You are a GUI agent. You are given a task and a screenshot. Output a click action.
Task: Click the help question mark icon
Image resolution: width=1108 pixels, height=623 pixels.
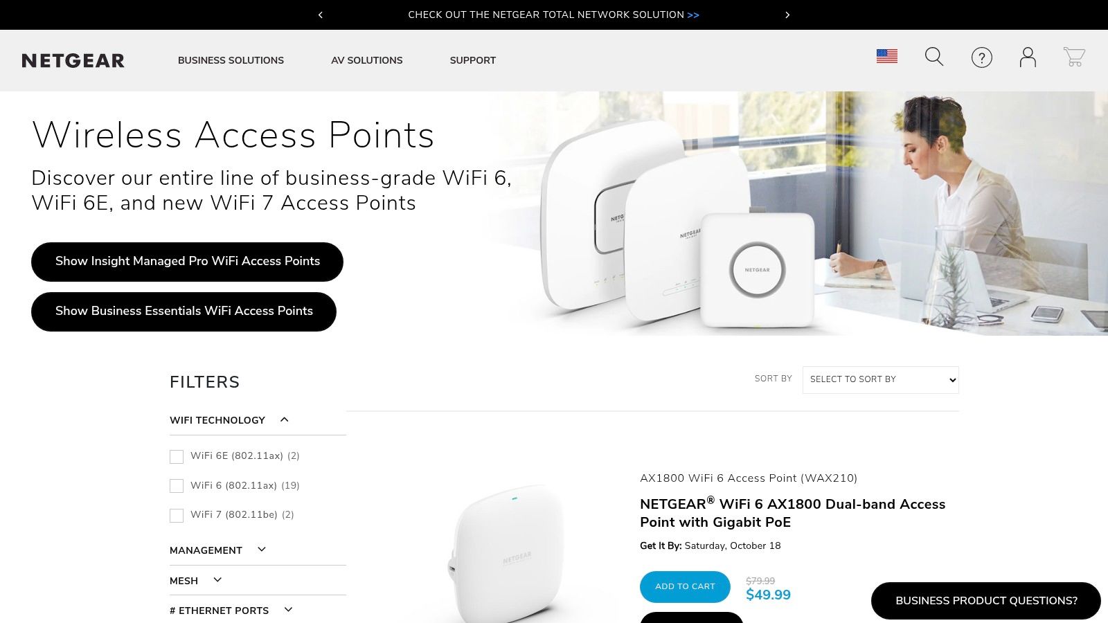point(981,57)
